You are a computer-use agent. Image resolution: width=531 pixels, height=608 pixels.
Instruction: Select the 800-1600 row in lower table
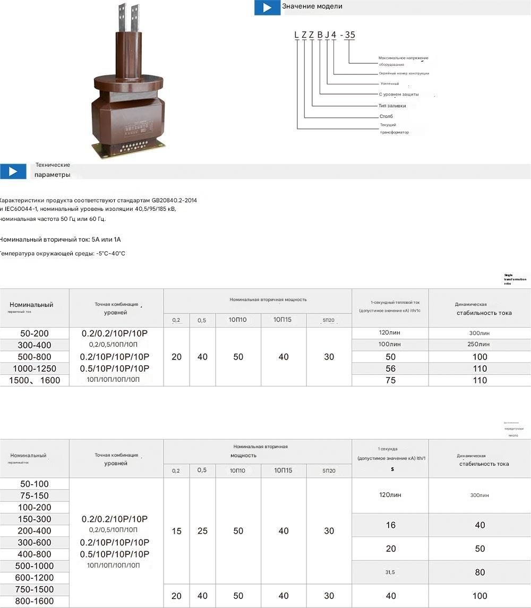pos(33,601)
